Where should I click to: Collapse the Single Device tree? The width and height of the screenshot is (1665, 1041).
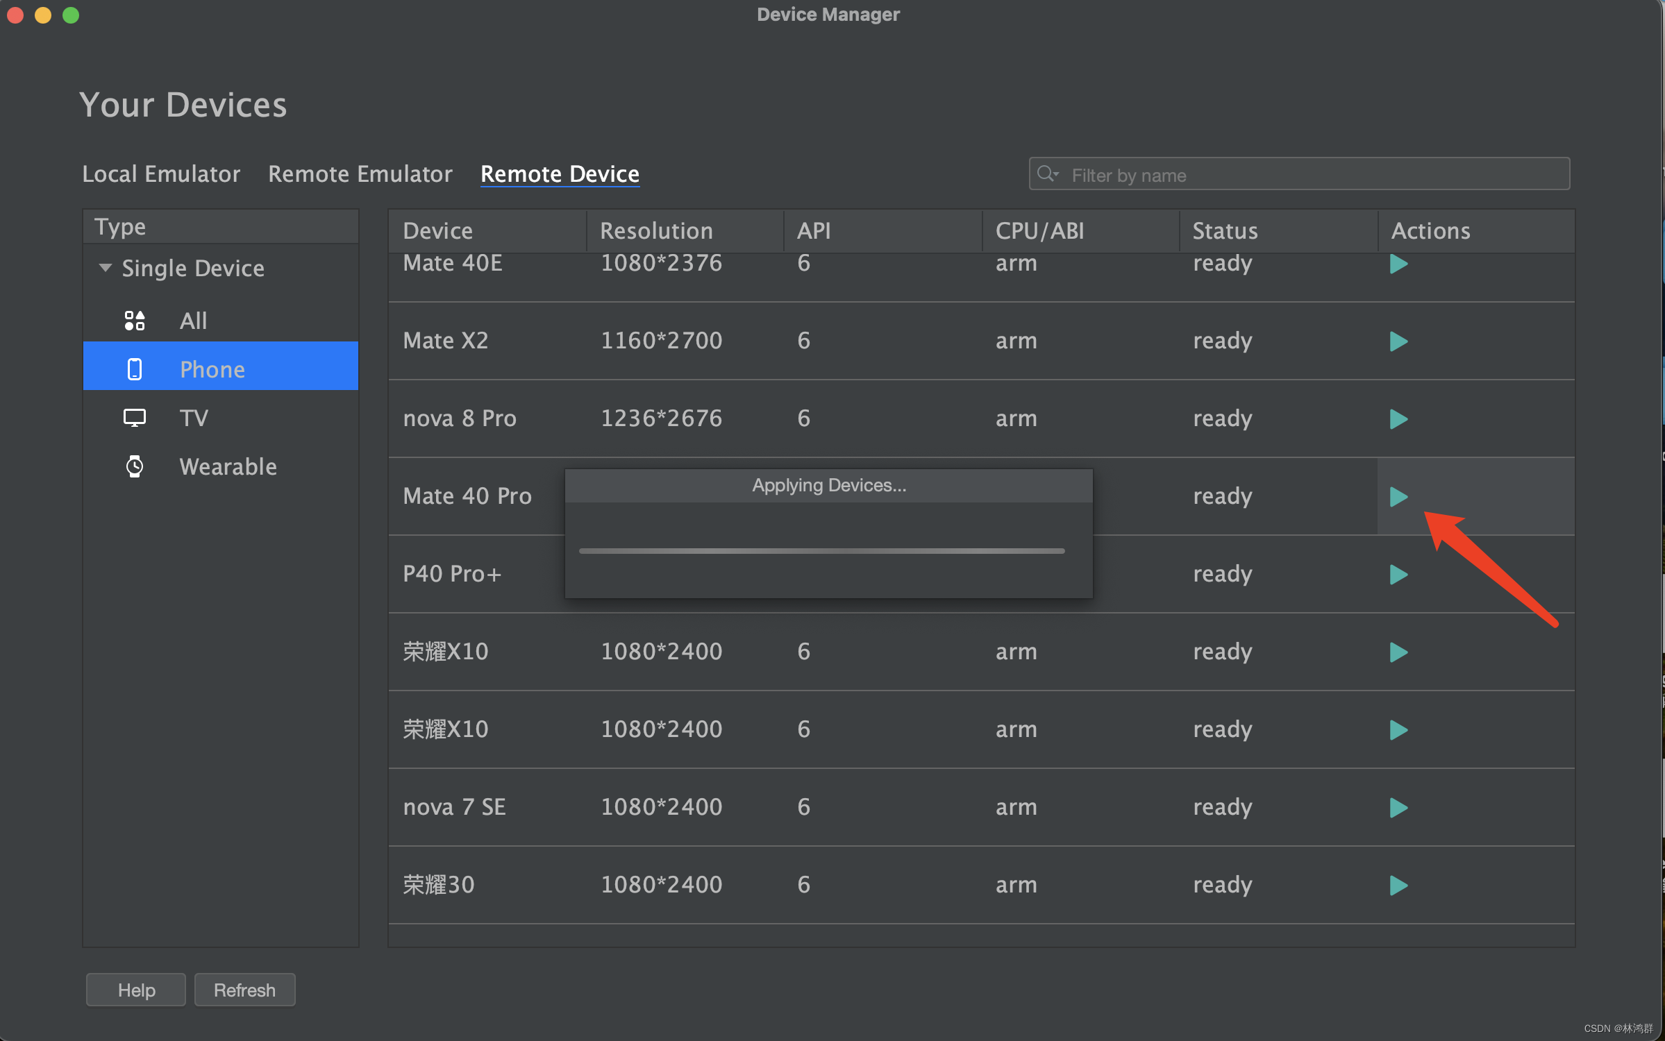pos(106,268)
